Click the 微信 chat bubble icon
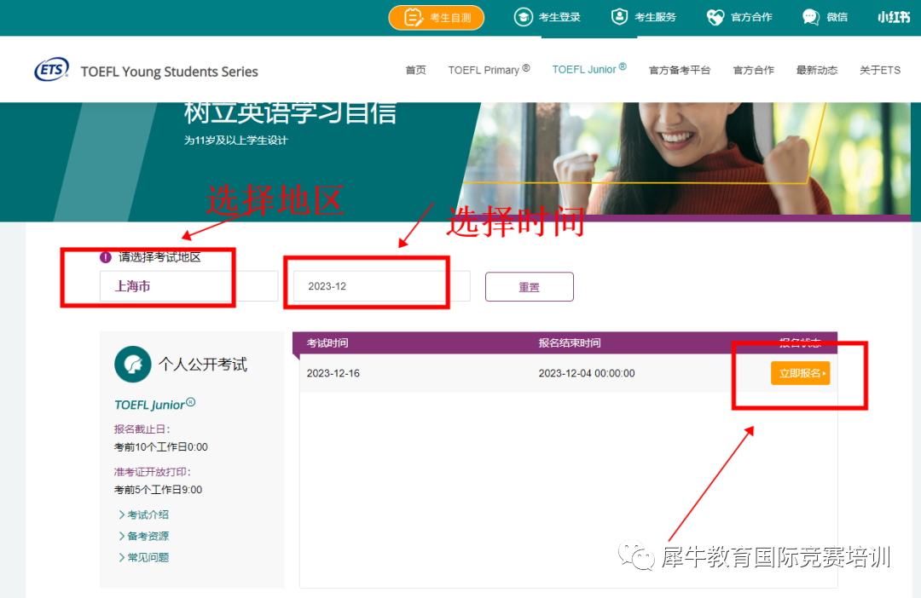 click(x=811, y=17)
